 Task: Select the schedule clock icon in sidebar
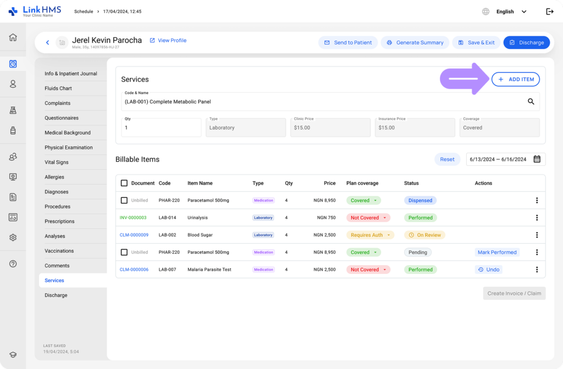tap(13, 64)
